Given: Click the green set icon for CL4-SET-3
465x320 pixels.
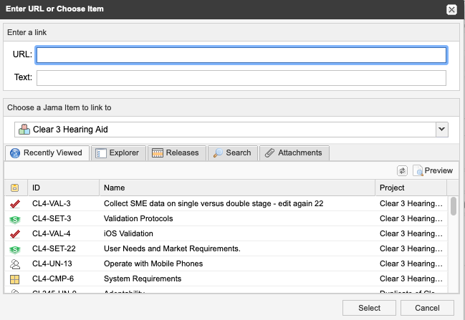Looking at the screenshot, I should click(15, 218).
